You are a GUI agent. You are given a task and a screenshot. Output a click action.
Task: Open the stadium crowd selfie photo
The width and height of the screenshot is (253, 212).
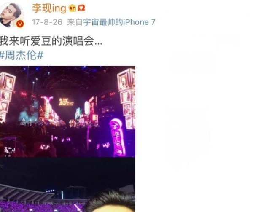tap(67, 185)
